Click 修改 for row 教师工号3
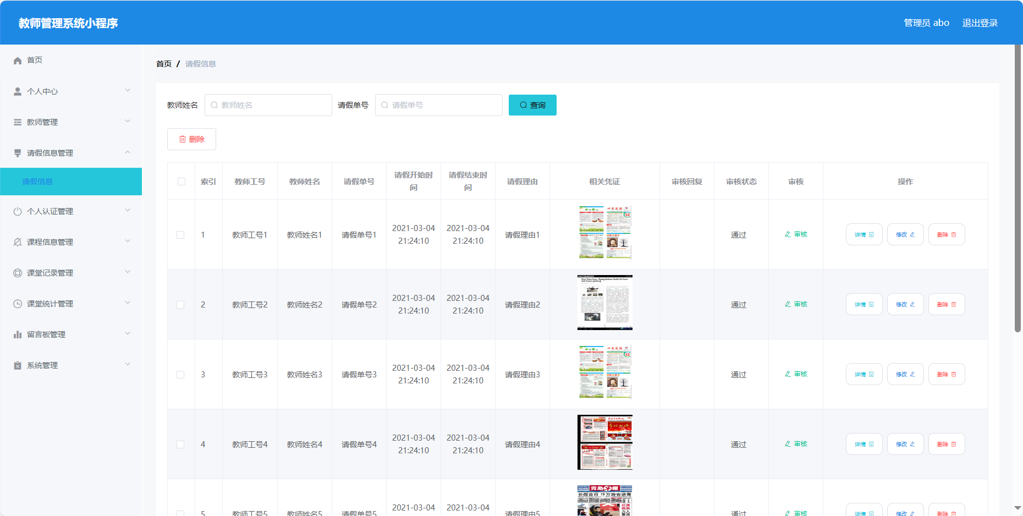This screenshot has height=516, width=1023. point(905,374)
